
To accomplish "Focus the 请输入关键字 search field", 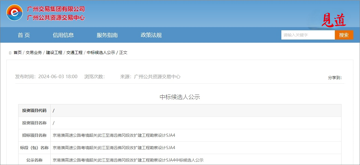I will [x=308, y=35].
